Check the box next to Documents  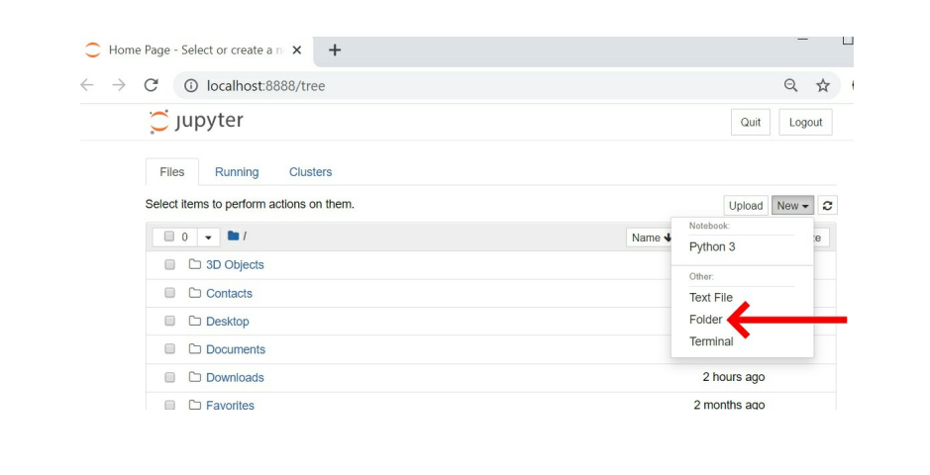coord(169,349)
